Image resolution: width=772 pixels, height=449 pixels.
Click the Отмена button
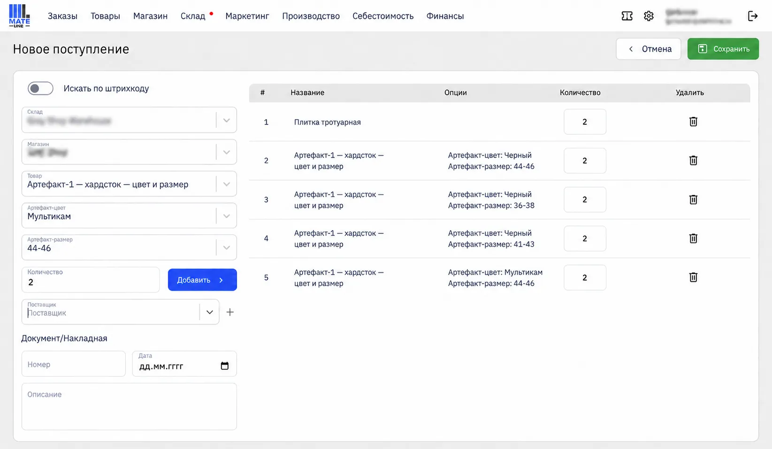(649, 49)
